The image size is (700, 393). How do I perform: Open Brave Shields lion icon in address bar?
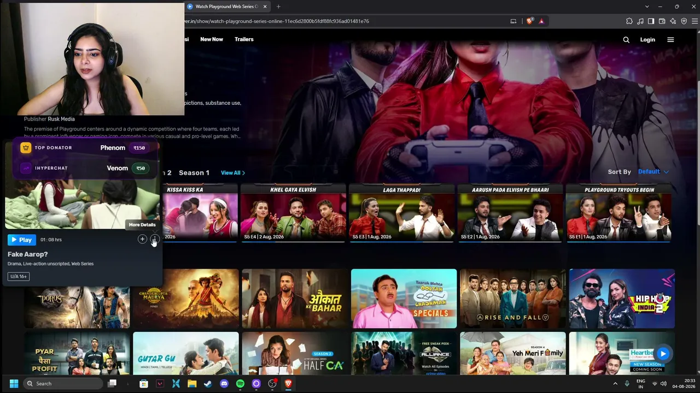coord(529,21)
